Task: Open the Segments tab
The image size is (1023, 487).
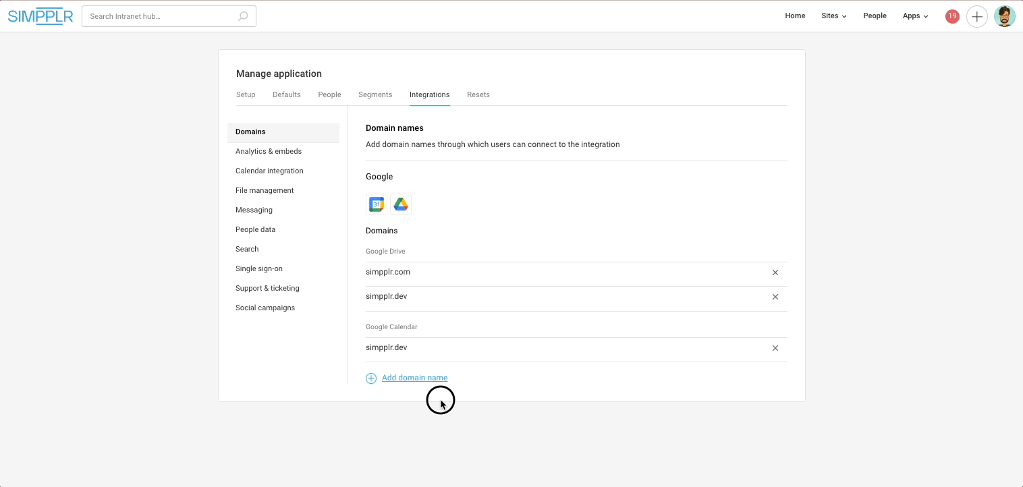Action: (375, 94)
